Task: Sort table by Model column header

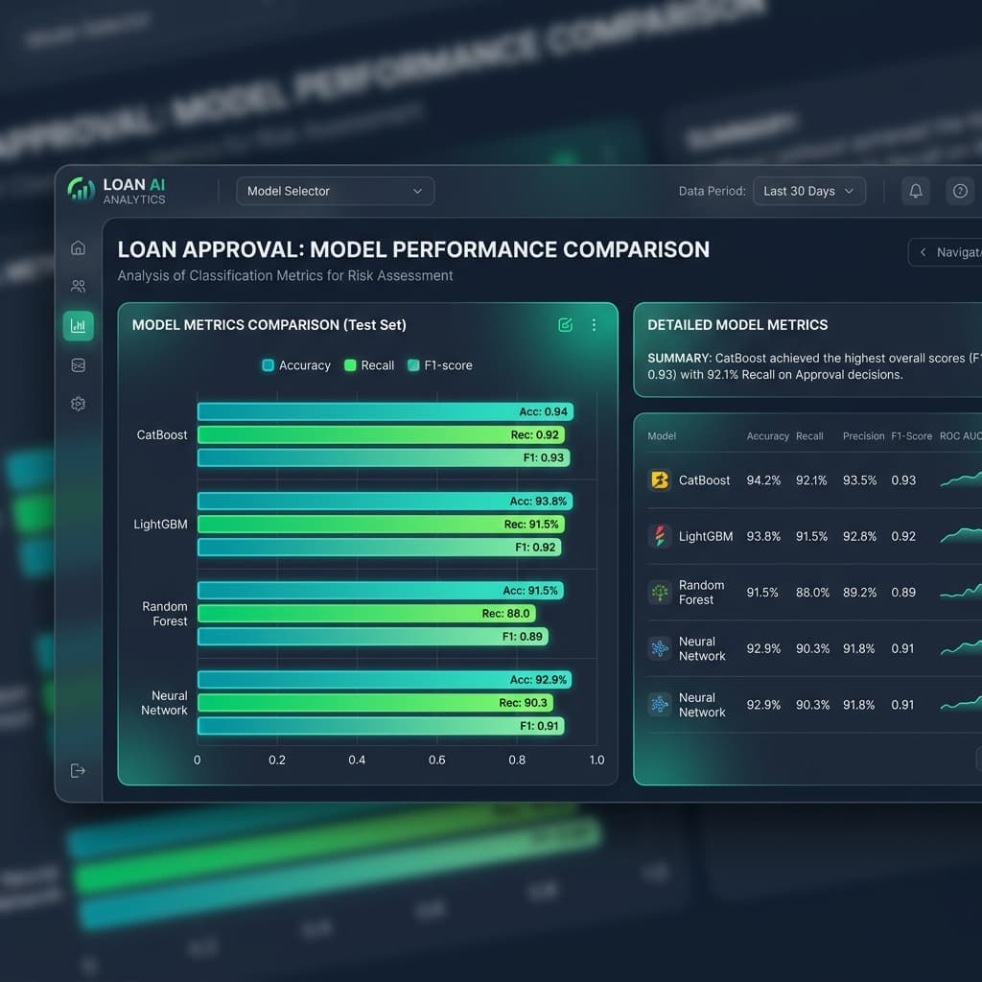Action: point(662,436)
